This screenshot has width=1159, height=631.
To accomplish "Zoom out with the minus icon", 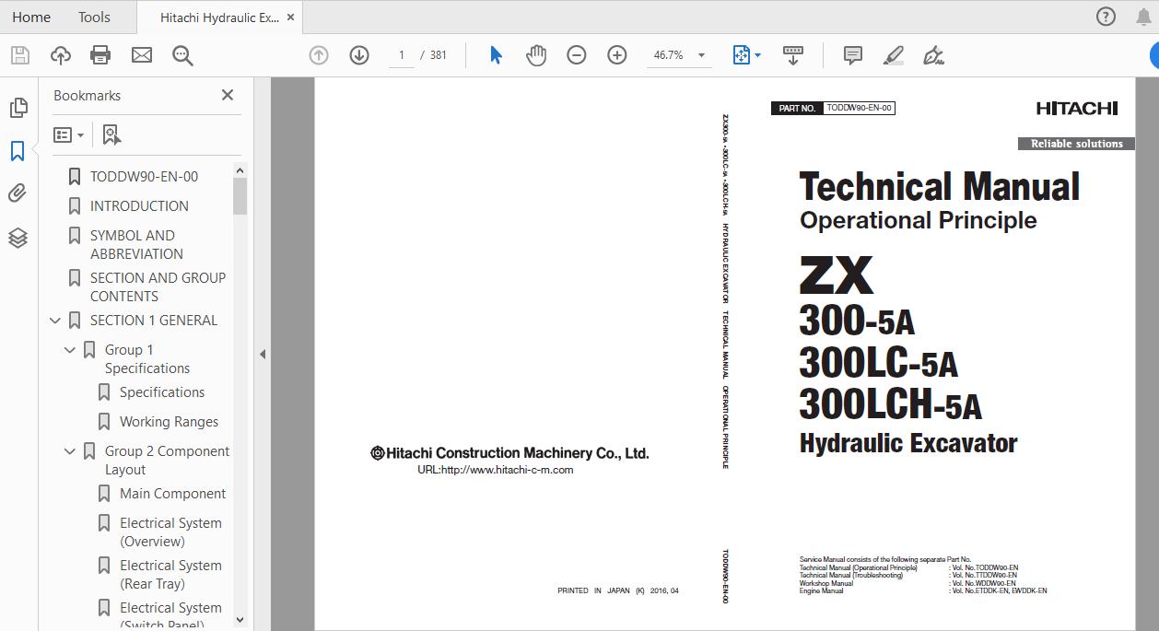I will tap(577, 55).
